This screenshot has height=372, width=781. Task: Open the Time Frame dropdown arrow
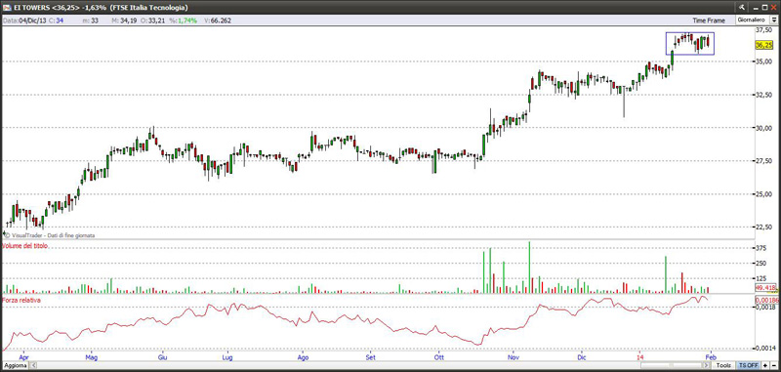[x=774, y=20]
